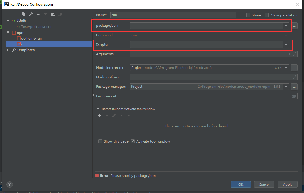
Task: Open the Command dropdown arrow
Action: [286, 35]
